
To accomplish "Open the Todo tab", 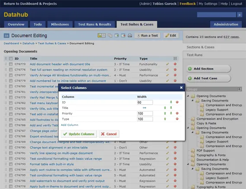I will click(38, 25).
